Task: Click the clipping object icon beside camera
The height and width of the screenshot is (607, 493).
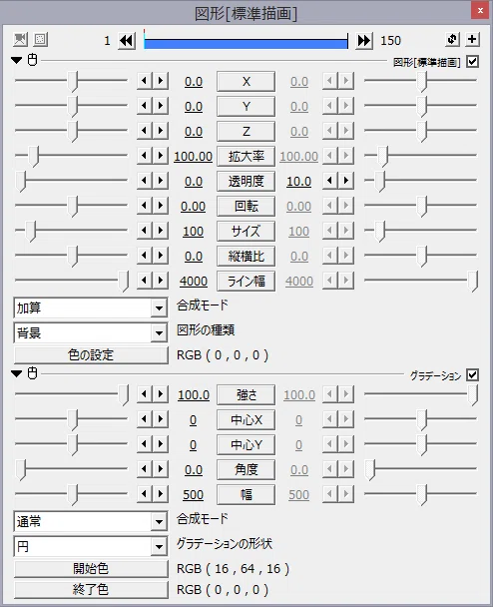Action: [40, 39]
